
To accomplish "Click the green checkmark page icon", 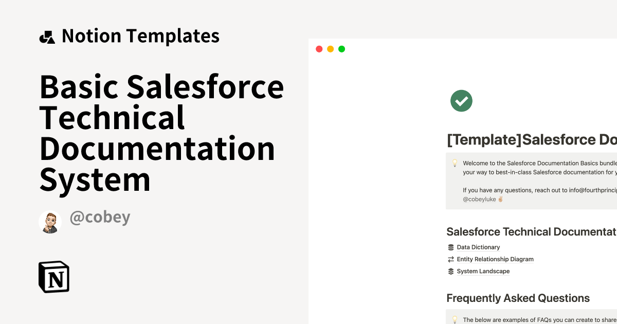I will [461, 101].
